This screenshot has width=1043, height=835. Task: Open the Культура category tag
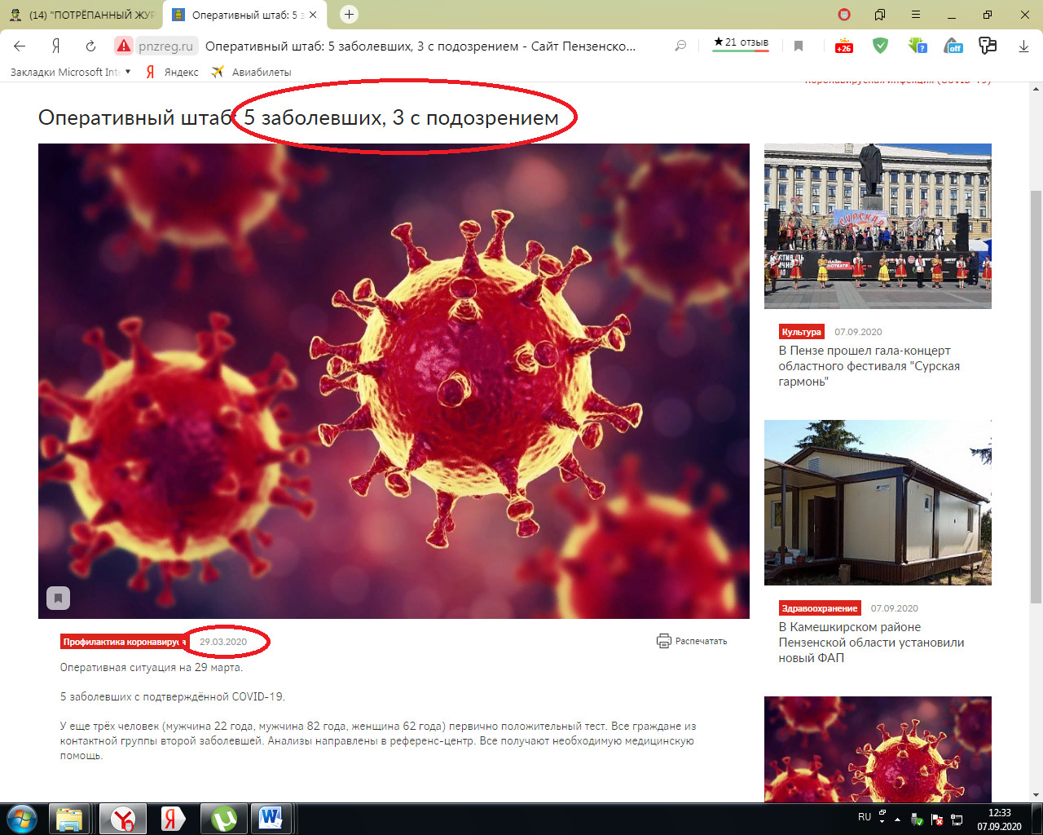pos(802,332)
